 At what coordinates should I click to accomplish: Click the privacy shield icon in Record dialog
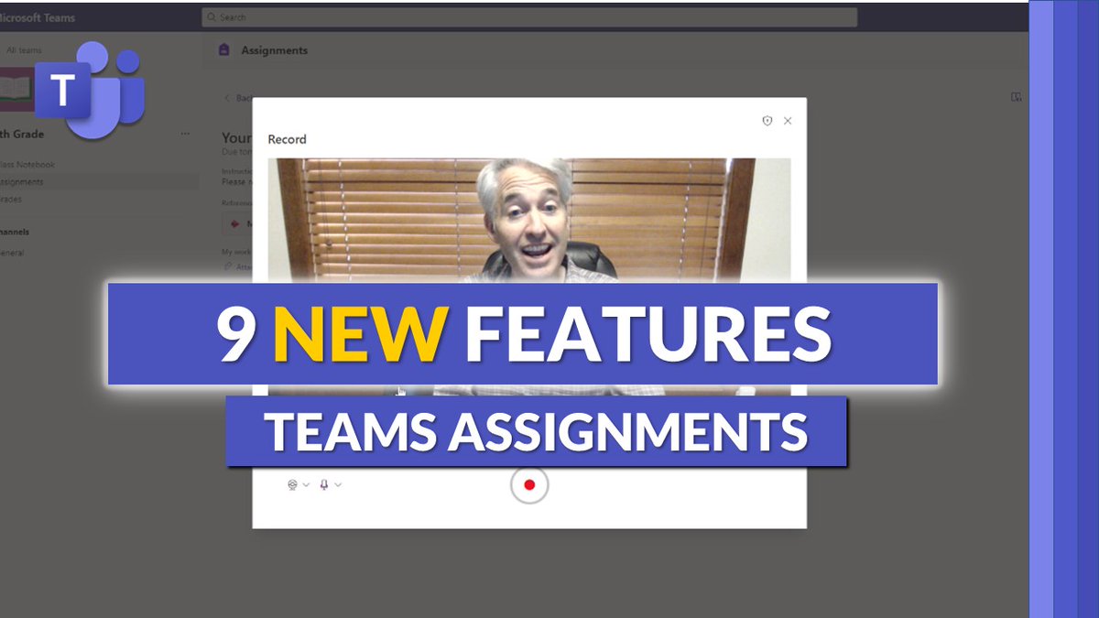coord(767,121)
